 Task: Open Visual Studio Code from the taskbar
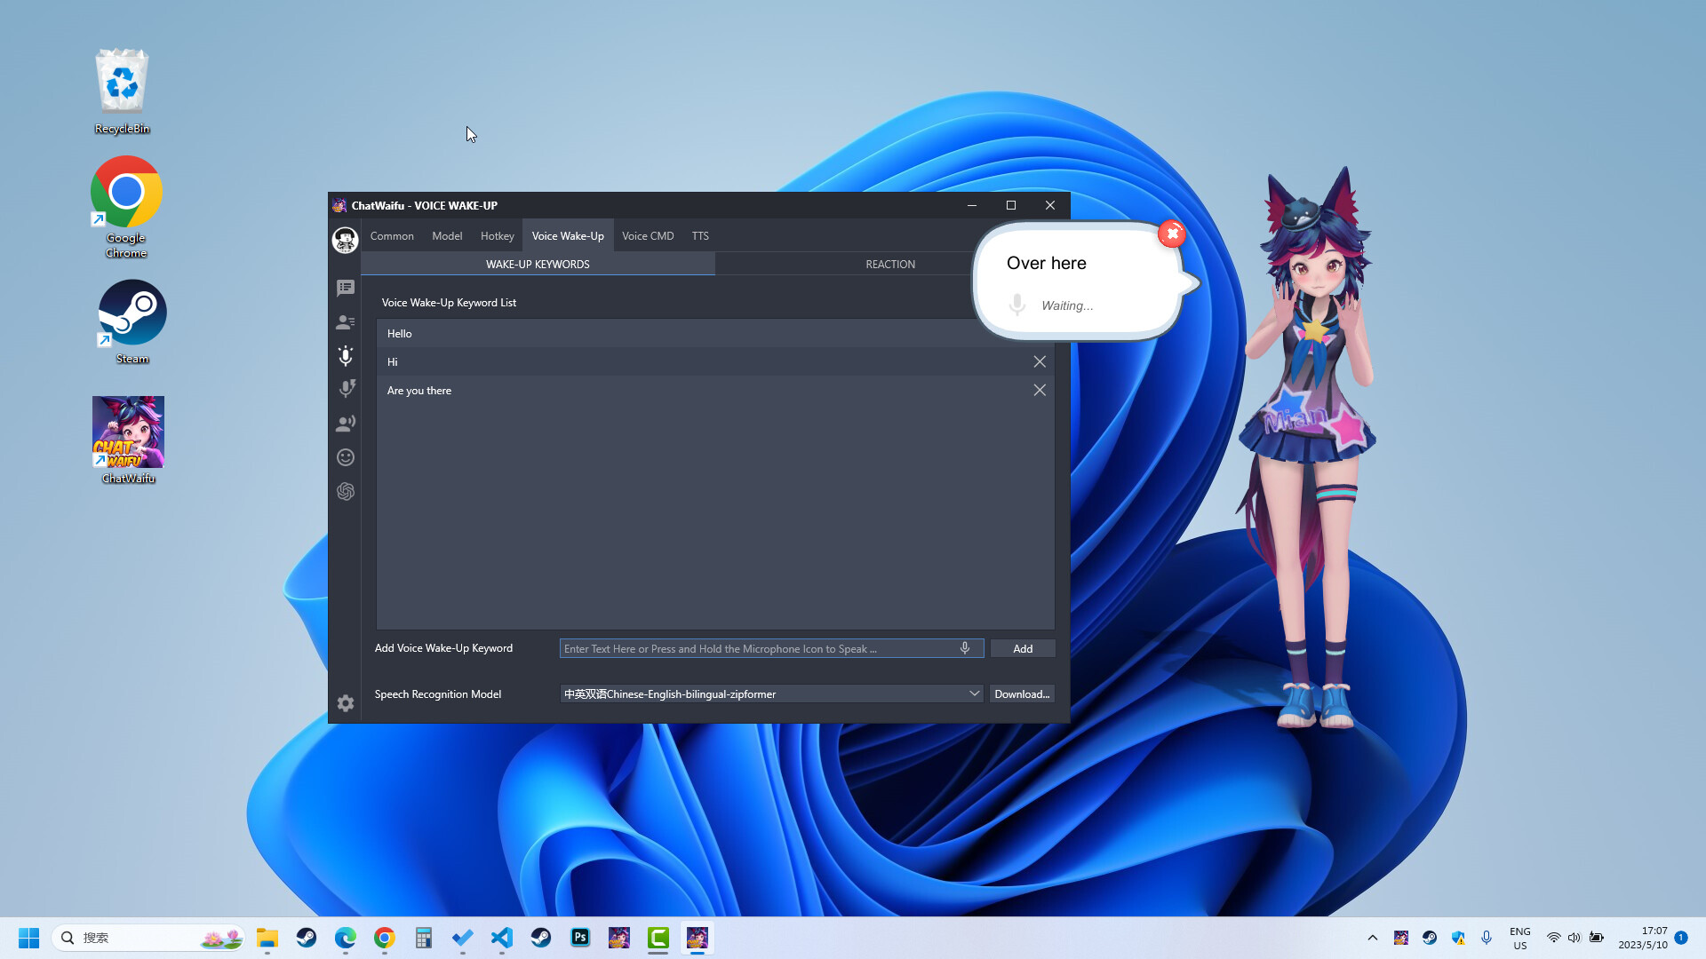click(502, 938)
